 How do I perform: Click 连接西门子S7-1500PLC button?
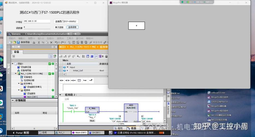click(66, 22)
